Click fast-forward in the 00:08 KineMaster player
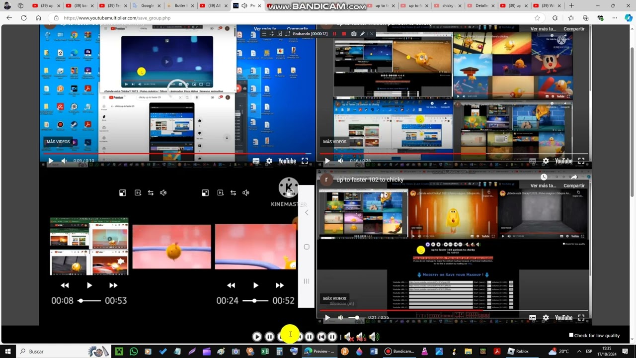 pos(113,285)
